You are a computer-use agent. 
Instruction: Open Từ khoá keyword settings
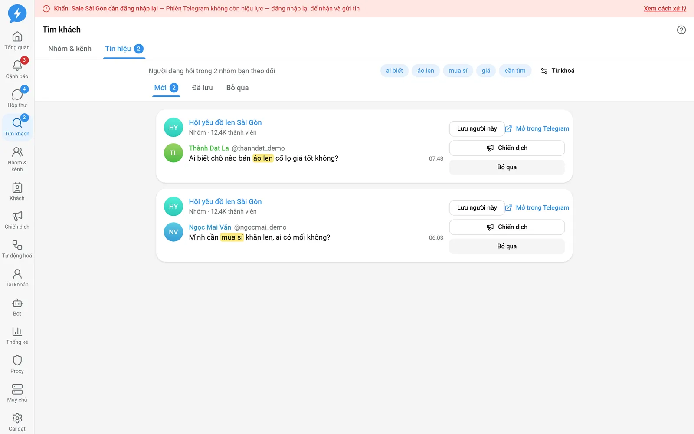(x=557, y=71)
